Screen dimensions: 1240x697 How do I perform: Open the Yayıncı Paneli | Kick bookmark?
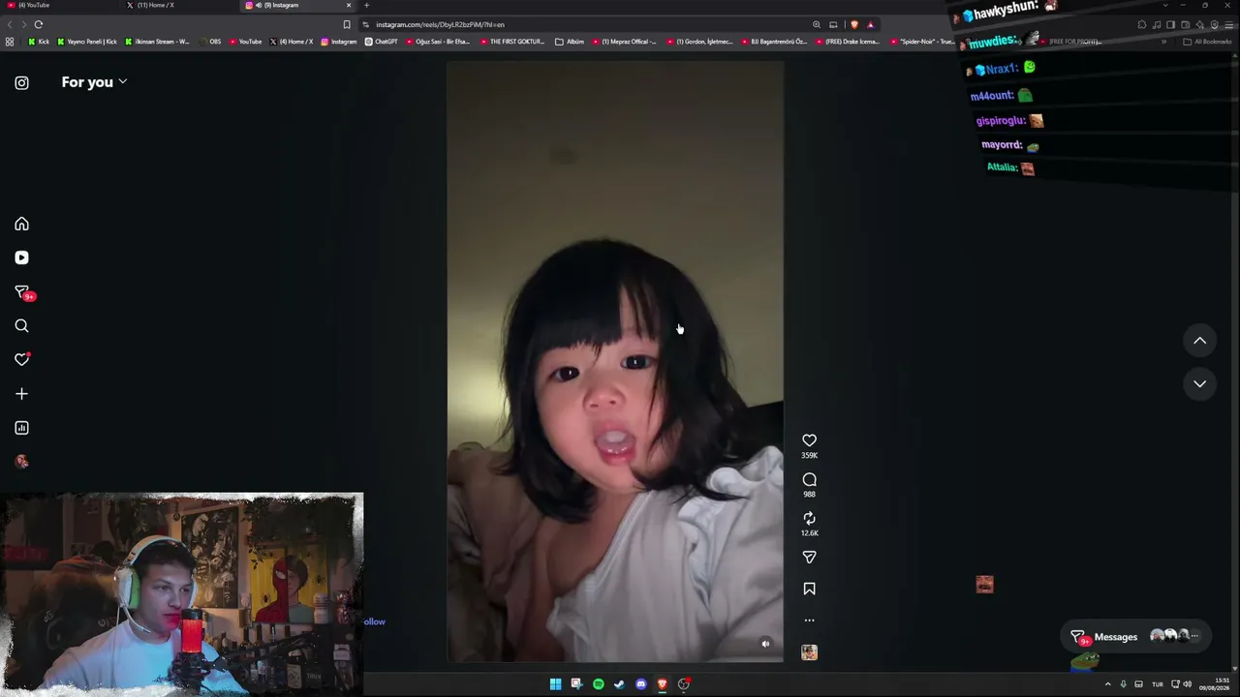pos(87,42)
